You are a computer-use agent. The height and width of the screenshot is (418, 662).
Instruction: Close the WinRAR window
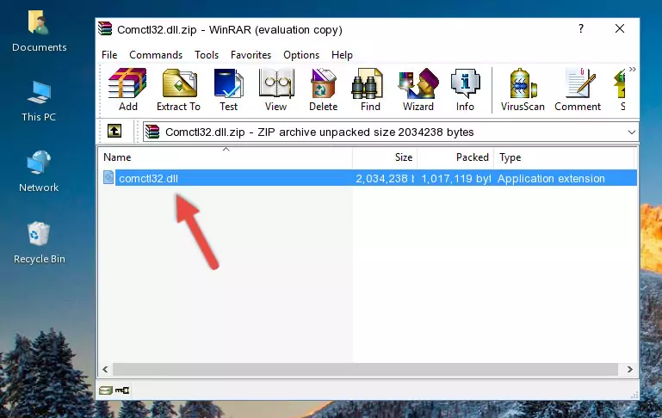pyautogui.click(x=619, y=28)
